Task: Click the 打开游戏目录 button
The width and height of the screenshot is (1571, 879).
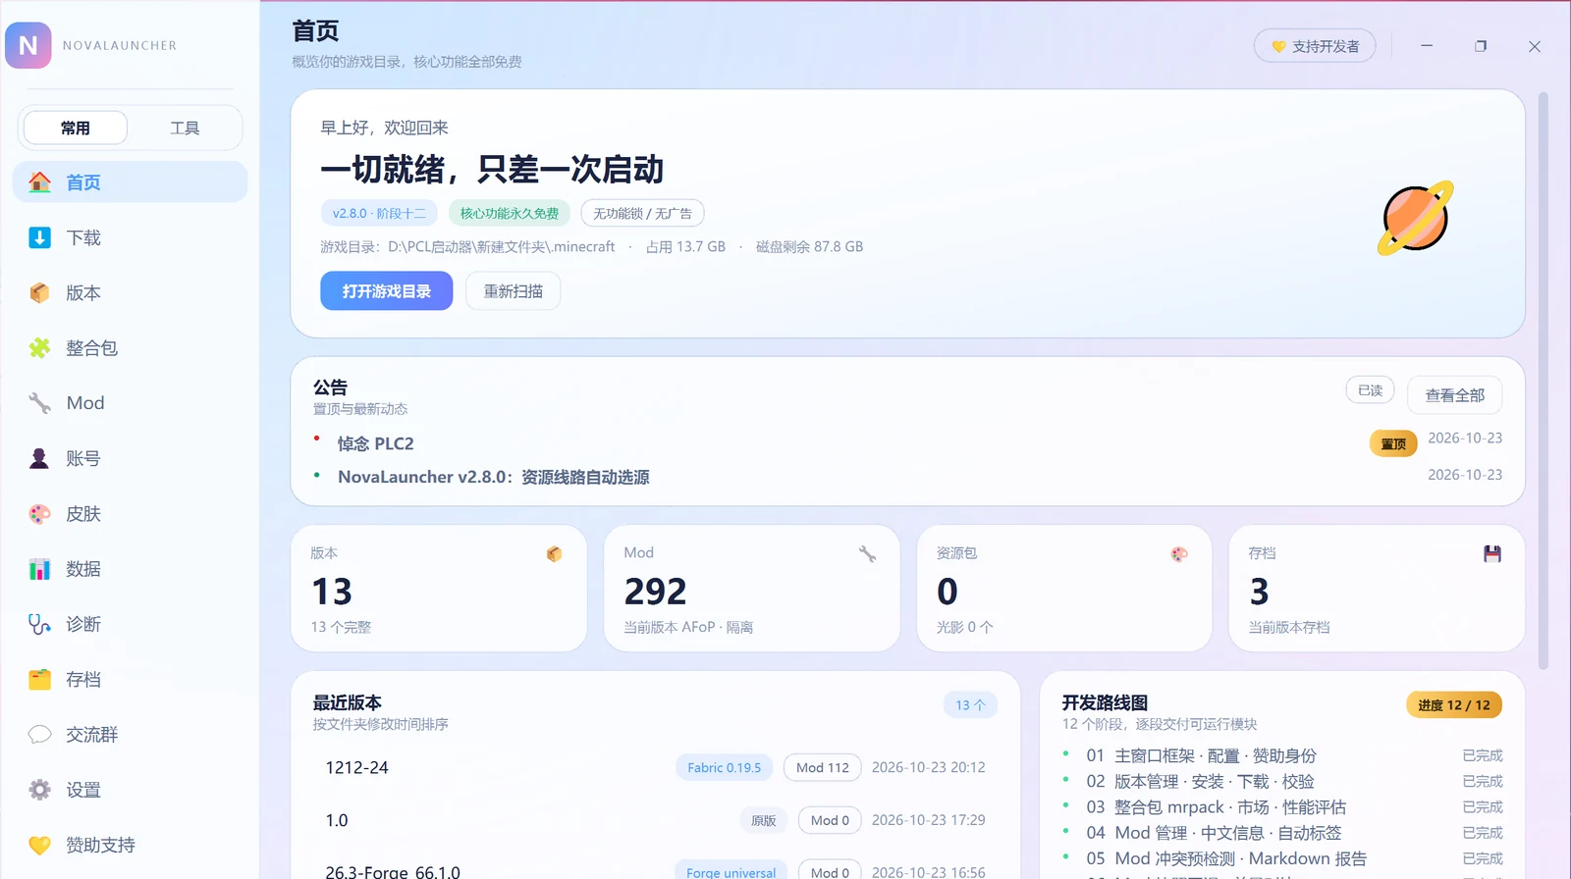Action: (386, 291)
